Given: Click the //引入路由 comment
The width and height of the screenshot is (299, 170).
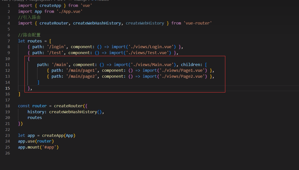Looking at the screenshot, I should (29, 17).
